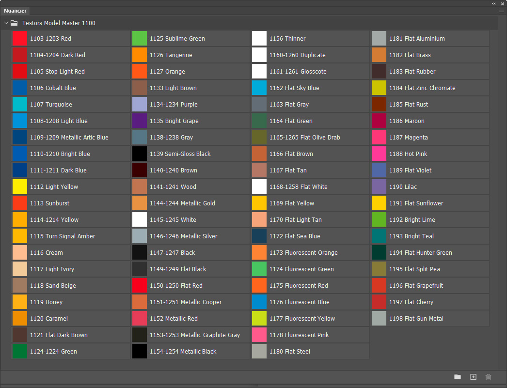Click the create new swatch icon
This screenshot has height=388, width=507.
(x=473, y=377)
